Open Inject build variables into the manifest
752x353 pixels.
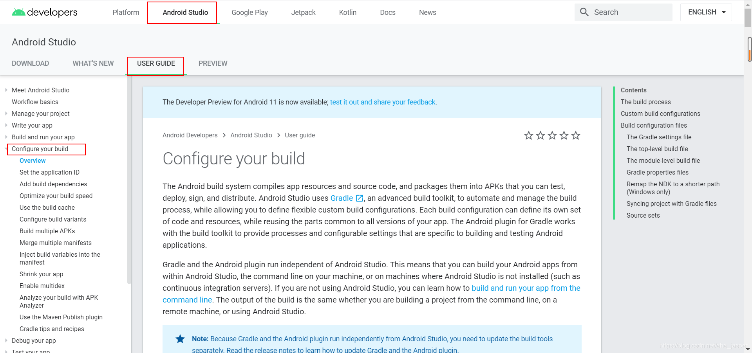pyautogui.click(x=60, y=258)
